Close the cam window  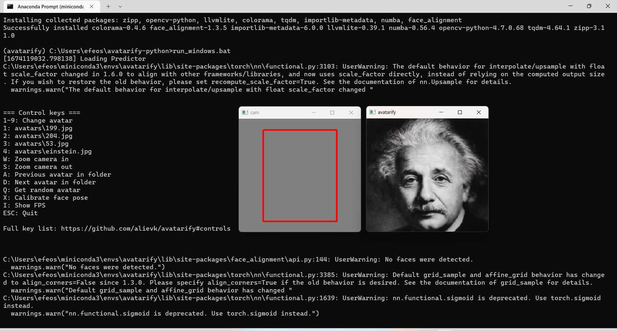[351, 112]
